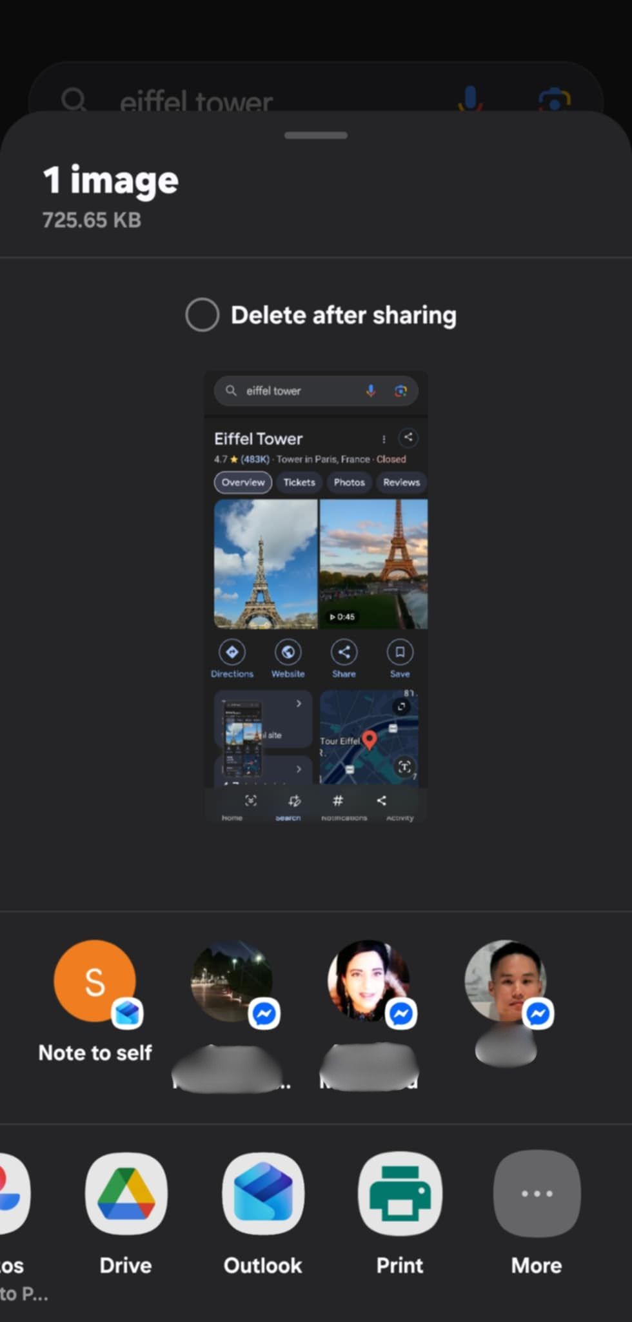The height and width of the screenshot is (1322, 632).
Task: Share image via Outlook
Action: click(x=262, y=1214)
